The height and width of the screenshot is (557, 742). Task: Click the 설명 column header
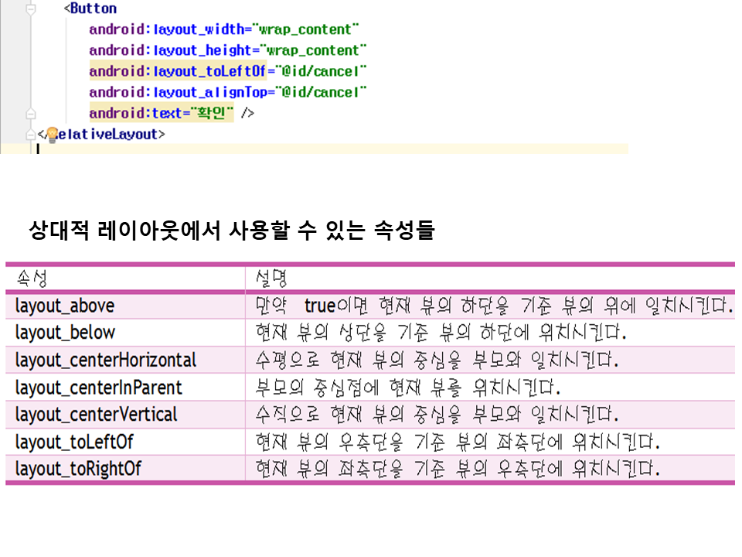(272, 278)
